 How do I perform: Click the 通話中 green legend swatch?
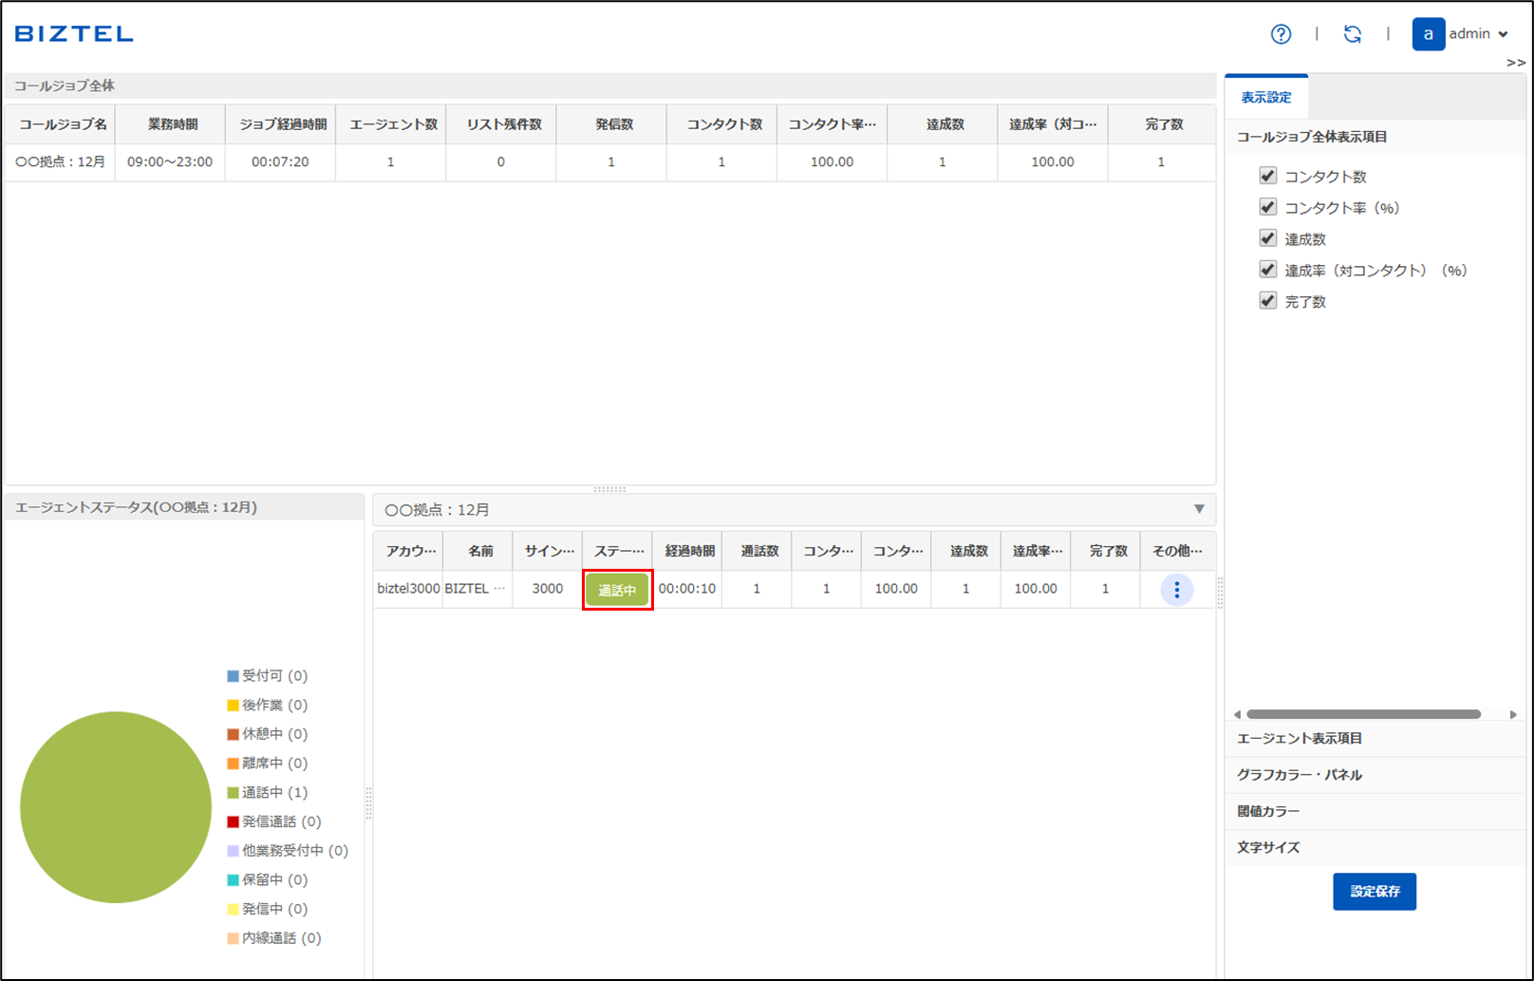(x=233, y=793)
